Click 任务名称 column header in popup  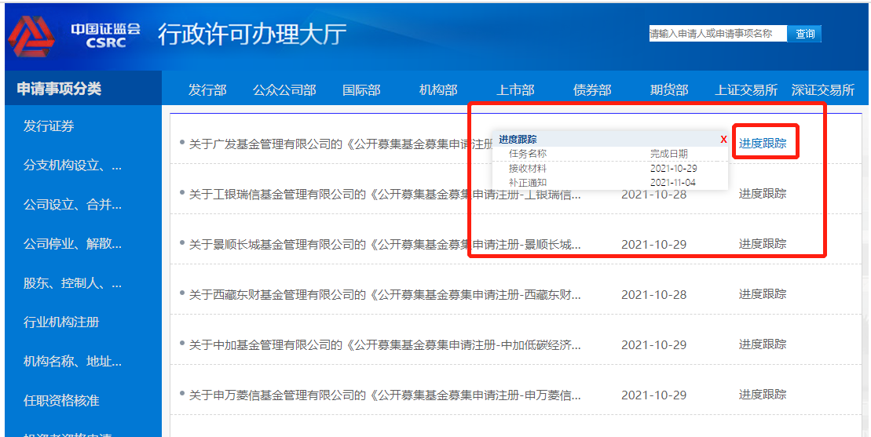click(x=528, y=154)
